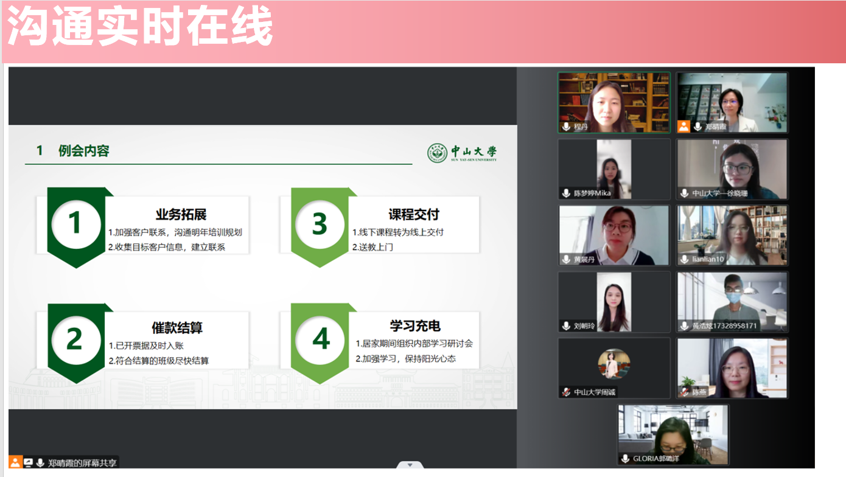The image size is (846, 477).
Task: Click microphone icon on 黄洁炫17328958171's tile
Action: (x=684, y=326)
